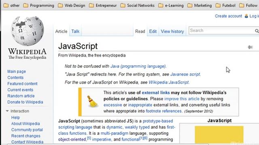Follow the Java (programming language) link

(x=138, y=66)
